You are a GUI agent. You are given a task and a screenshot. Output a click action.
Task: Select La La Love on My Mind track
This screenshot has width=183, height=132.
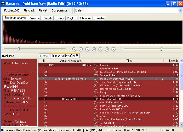coord(109,72)
